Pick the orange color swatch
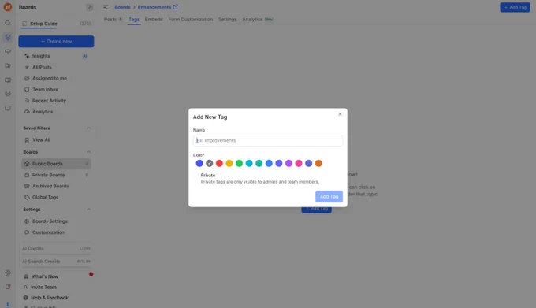The width and height of the screenshot is (536, 308). pyautogui.click(x=318, y=164)
